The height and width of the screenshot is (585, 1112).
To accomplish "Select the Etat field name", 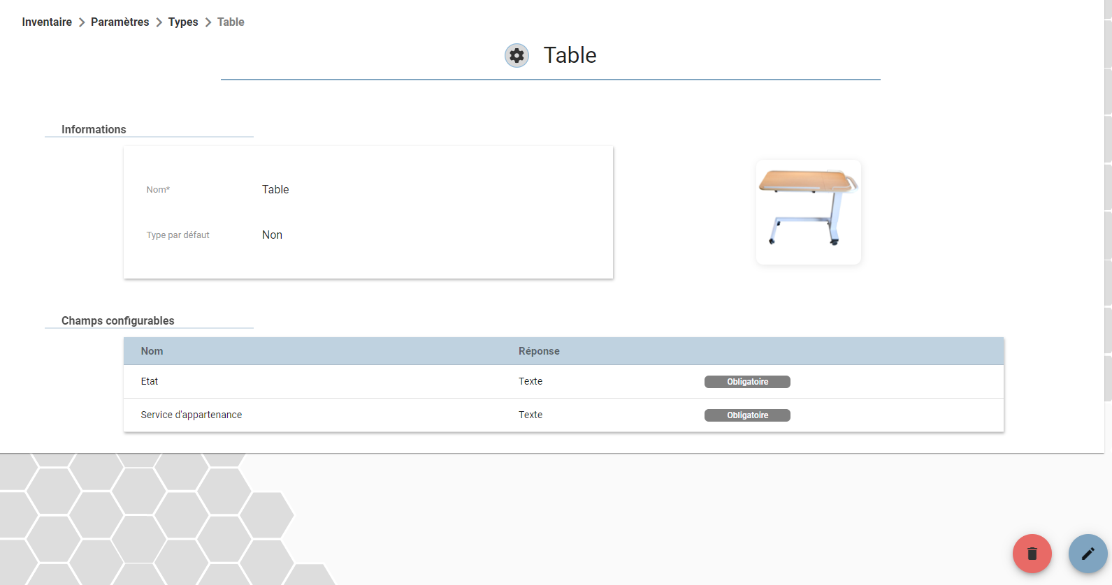I will tap(150, 381).
